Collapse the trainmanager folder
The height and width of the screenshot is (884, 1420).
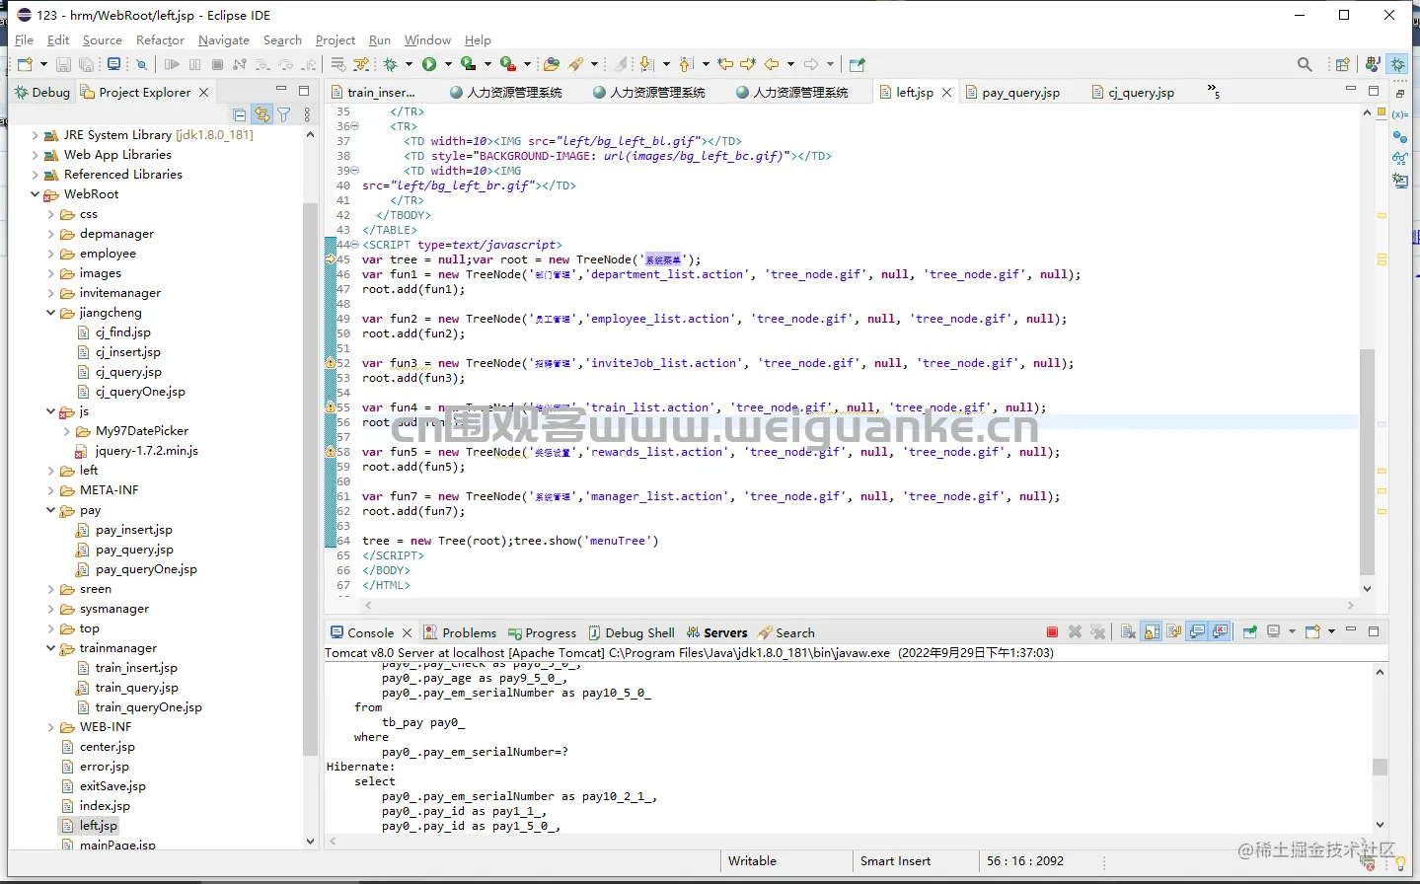(x=51, y=648)
